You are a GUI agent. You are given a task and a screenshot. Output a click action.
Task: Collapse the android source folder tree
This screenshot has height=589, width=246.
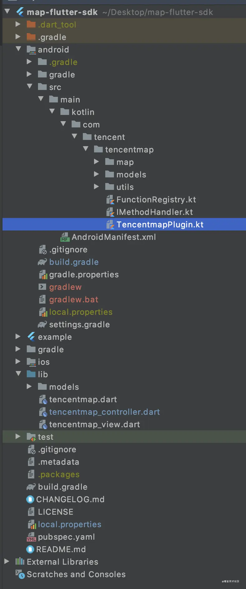[18, 49]
